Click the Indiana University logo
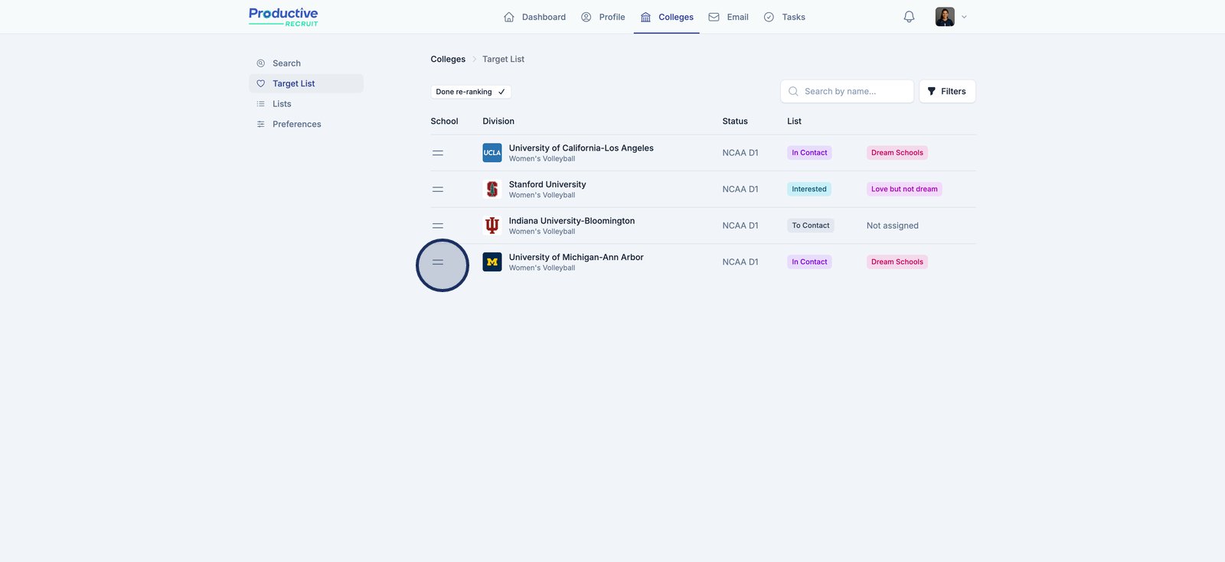1225x562 pixels. 492,226
